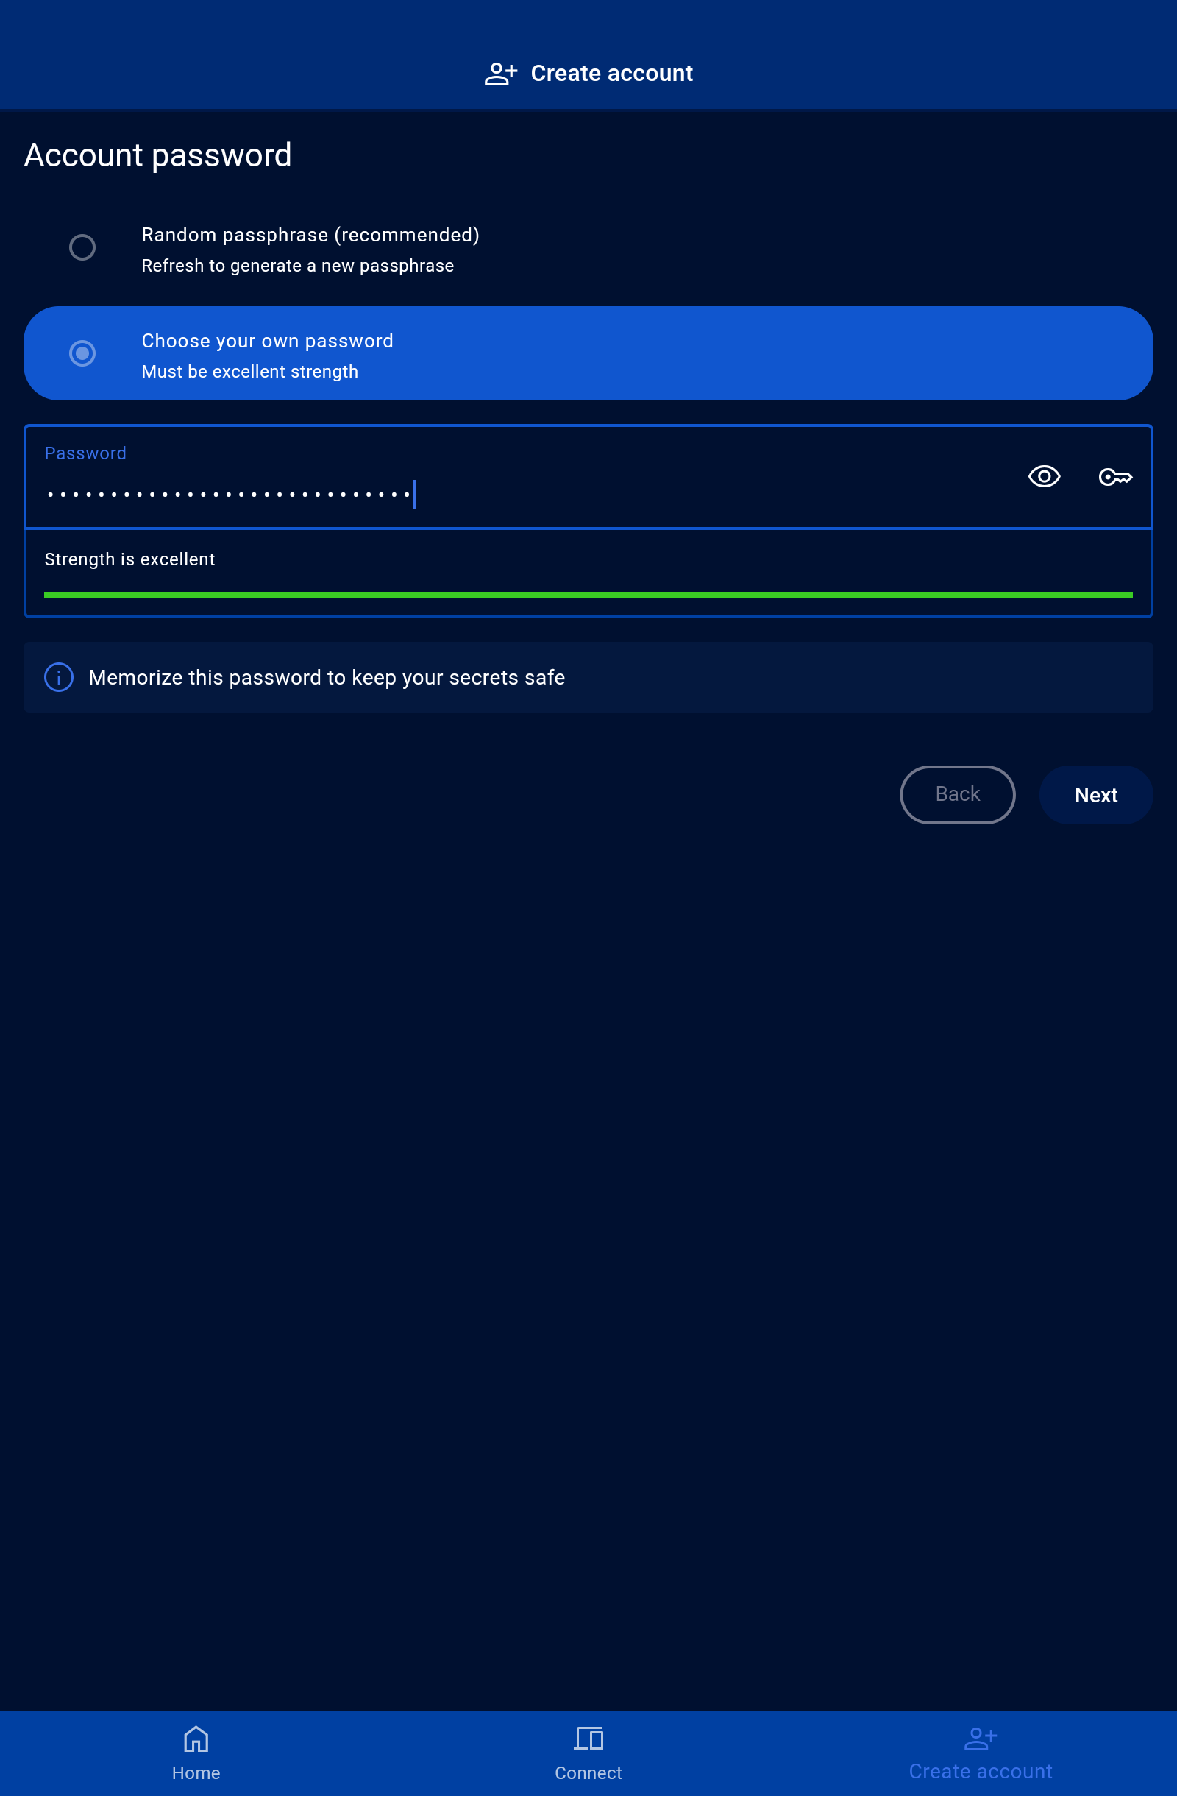Click the Home icon in bottom navigation
Image resolution: width=1177 pixels, height=1796 pixels.
[196, 1739]
